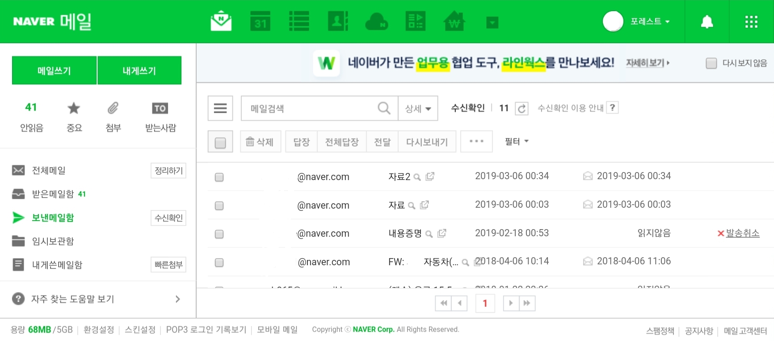Screen dimensions: 774x341
Task: Open the 필터 dropdown
Action: click(517, 141)
